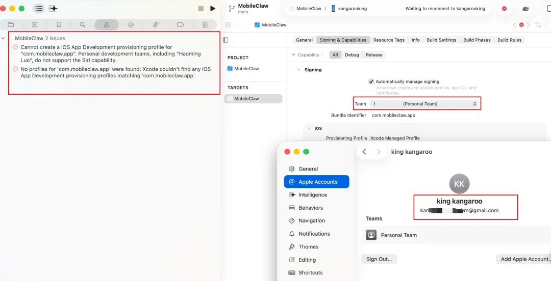Switch to the Resource Tags tab
This screenshot has height=281, width=551.
389,40
